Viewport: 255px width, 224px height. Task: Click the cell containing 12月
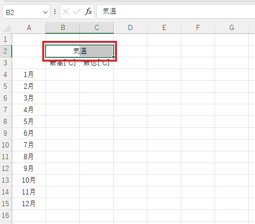point(29,204)
